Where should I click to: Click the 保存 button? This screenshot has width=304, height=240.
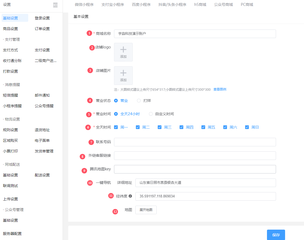tap(276, 235)
